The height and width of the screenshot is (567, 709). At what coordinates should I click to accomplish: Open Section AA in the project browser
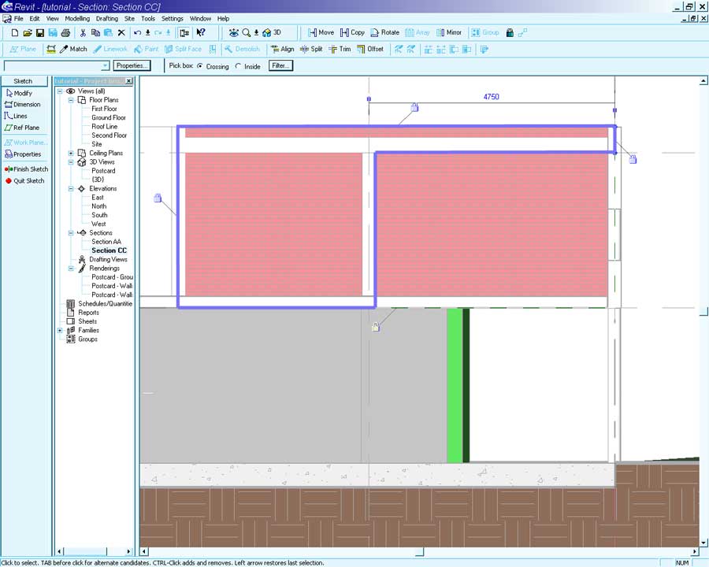(106, 242)
